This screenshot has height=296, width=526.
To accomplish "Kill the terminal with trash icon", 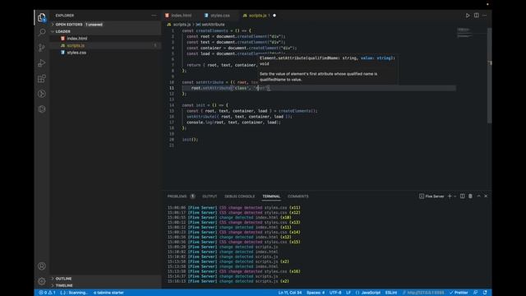I will click(470, 196).
